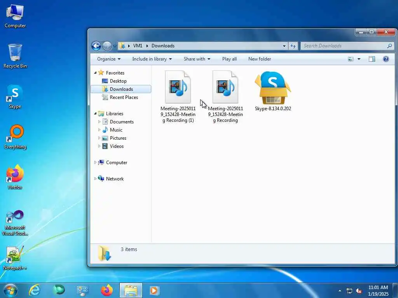Click New folder in the toolbar

point(259,59)
